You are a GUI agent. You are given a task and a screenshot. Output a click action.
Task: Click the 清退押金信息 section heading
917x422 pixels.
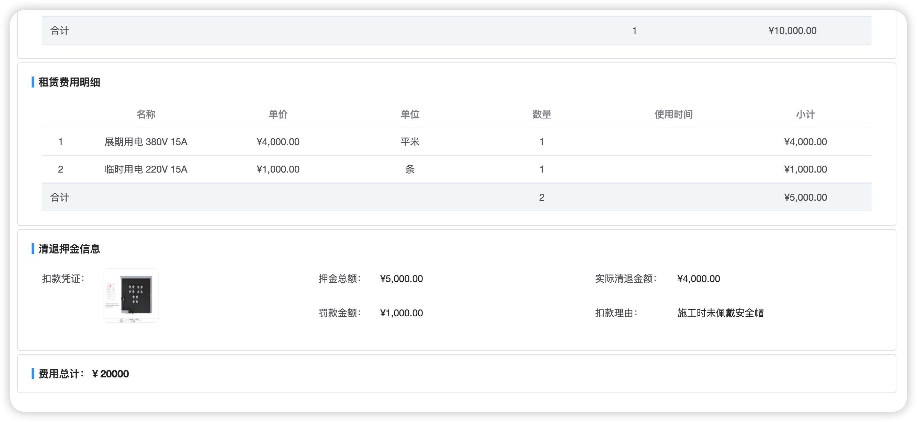pyautogui.click(x=69, y=249)
